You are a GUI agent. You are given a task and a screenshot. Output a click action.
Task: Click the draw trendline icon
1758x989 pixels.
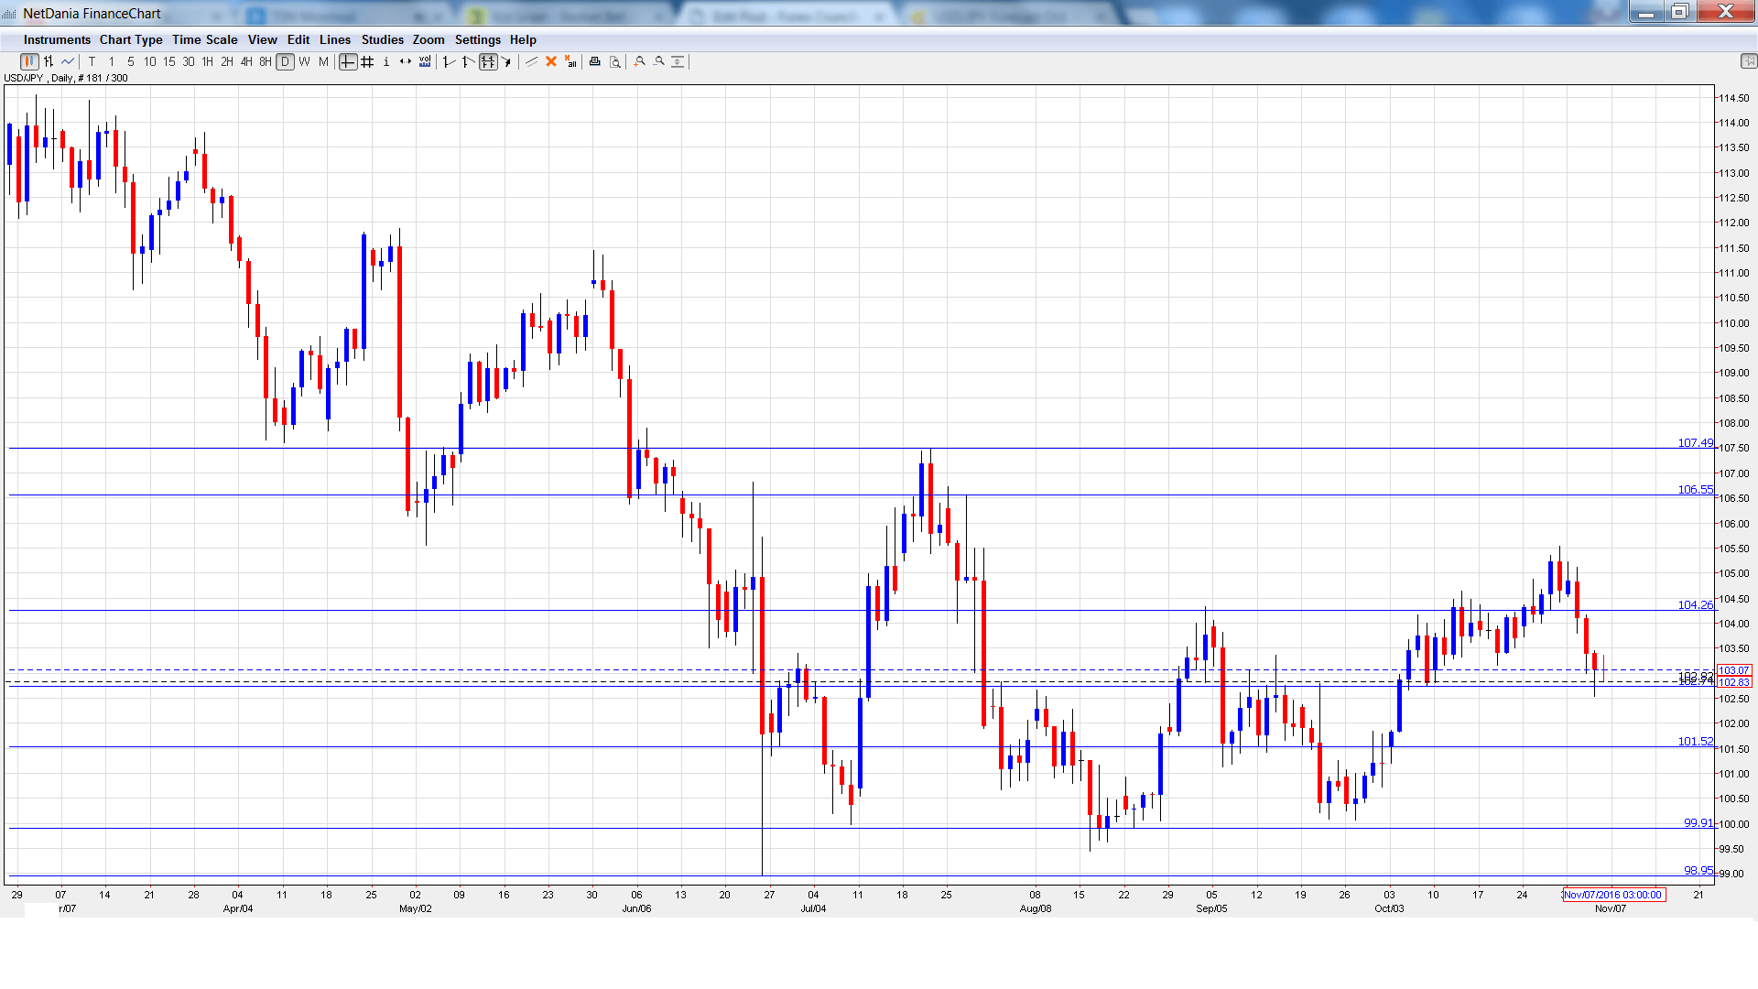(x=531, y=61)
